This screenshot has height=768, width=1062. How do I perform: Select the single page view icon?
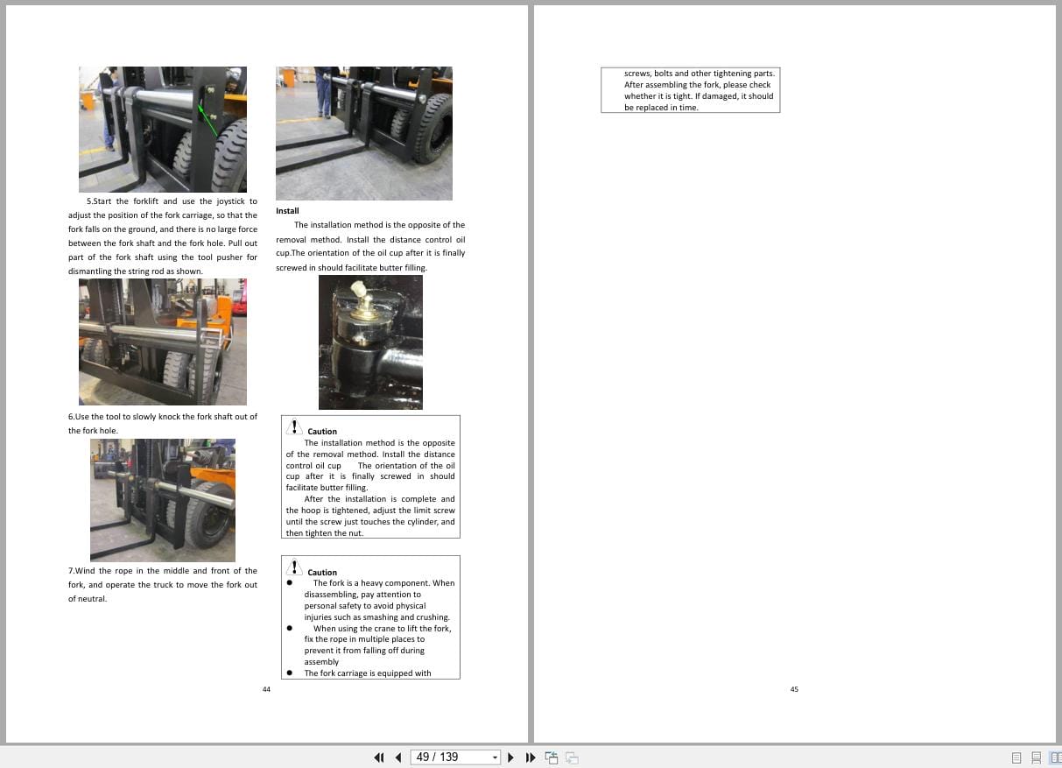1016,757
